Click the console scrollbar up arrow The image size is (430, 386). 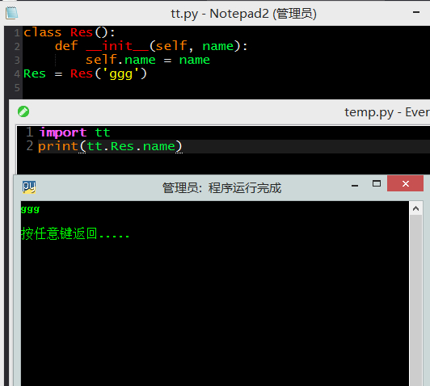point(415,209)
